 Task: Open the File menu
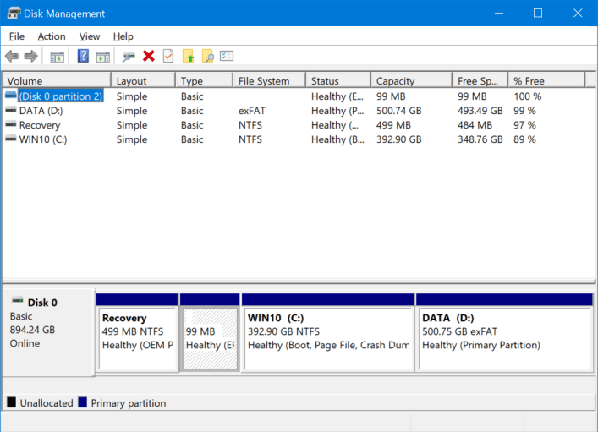coord(17,36)
